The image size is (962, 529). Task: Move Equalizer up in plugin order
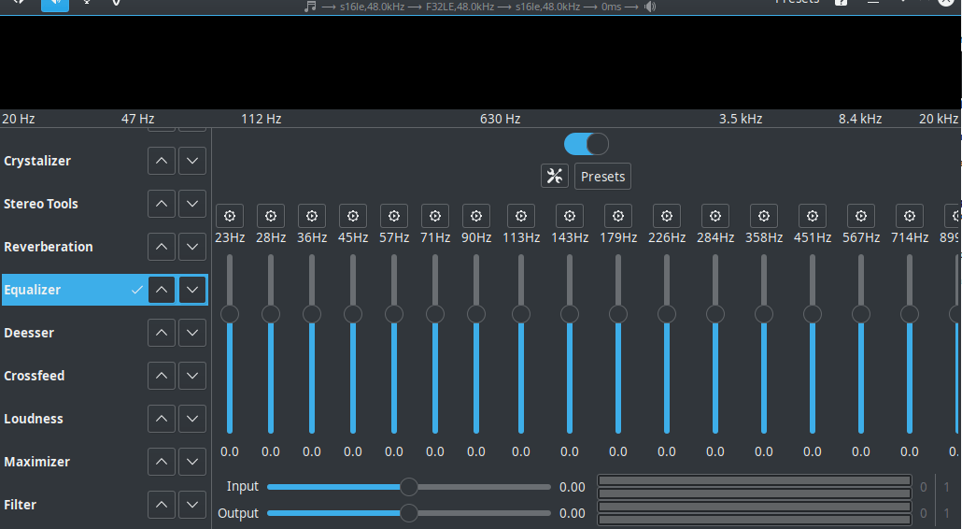coord(162,290)
